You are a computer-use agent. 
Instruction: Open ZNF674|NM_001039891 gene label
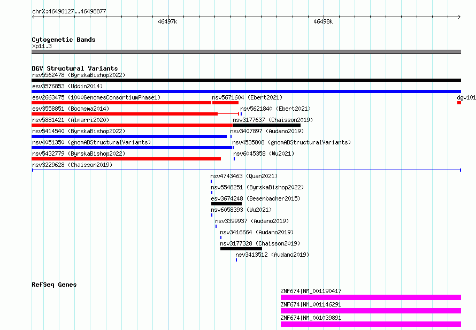[311, 318]
